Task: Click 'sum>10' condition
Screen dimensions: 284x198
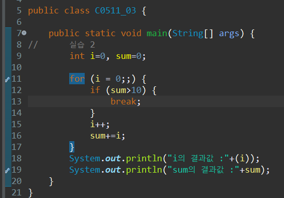Action: click(x=126, y=90)
